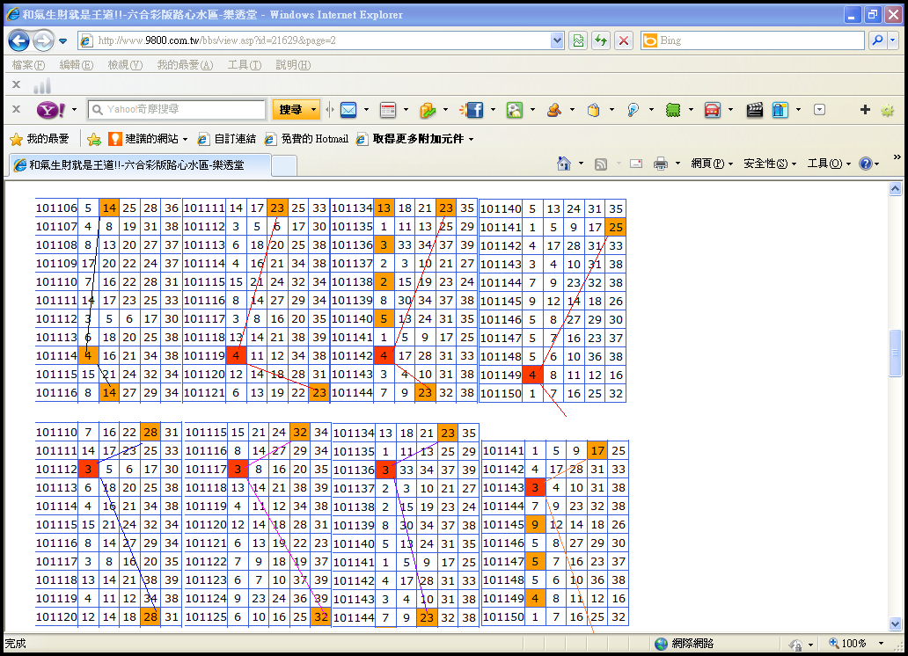This screenshot has height=656, width=908.
Task: Expand the address bar history dropdown
Action: click(x=557, y=40)
